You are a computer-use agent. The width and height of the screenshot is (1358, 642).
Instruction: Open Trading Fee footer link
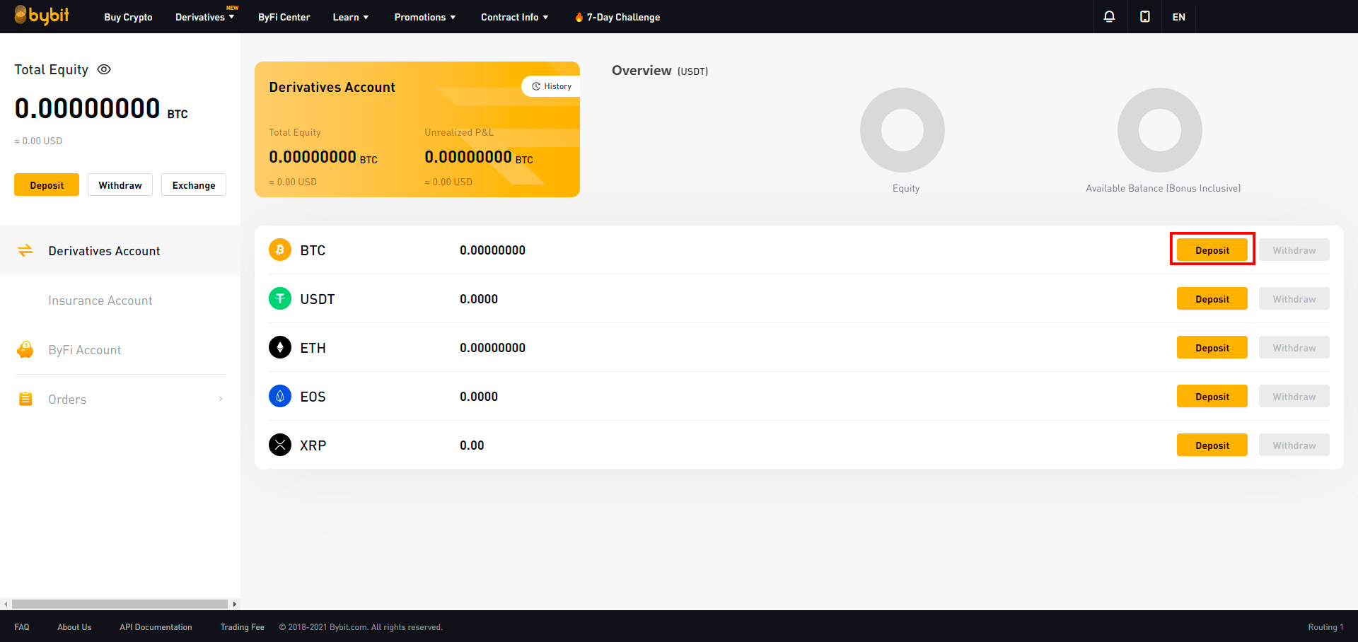click(242, 627)
